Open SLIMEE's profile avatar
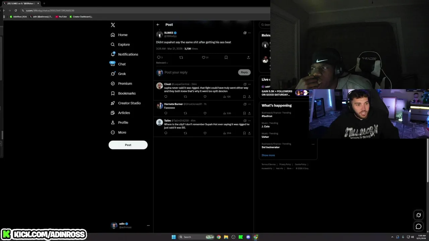429x241 pixels. coord(159,34)
